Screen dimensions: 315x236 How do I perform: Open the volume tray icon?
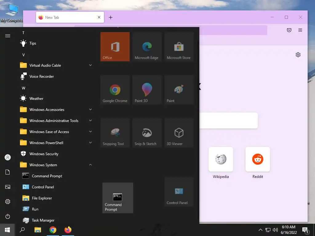[x=275, y=230]
